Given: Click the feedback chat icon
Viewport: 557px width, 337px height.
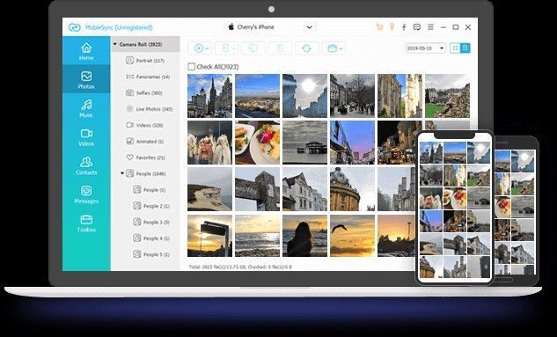Looking at the screenshot, I should click(417, 27).
